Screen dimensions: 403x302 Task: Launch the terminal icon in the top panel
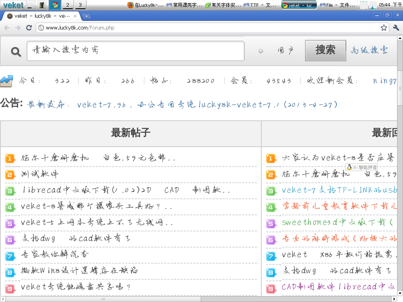pos(42,5)
